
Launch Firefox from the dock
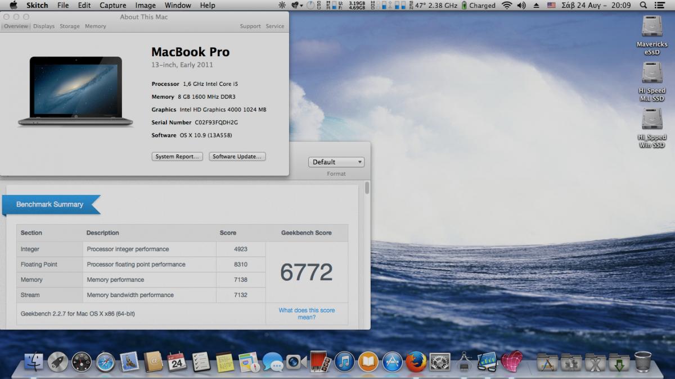point(416,362)
